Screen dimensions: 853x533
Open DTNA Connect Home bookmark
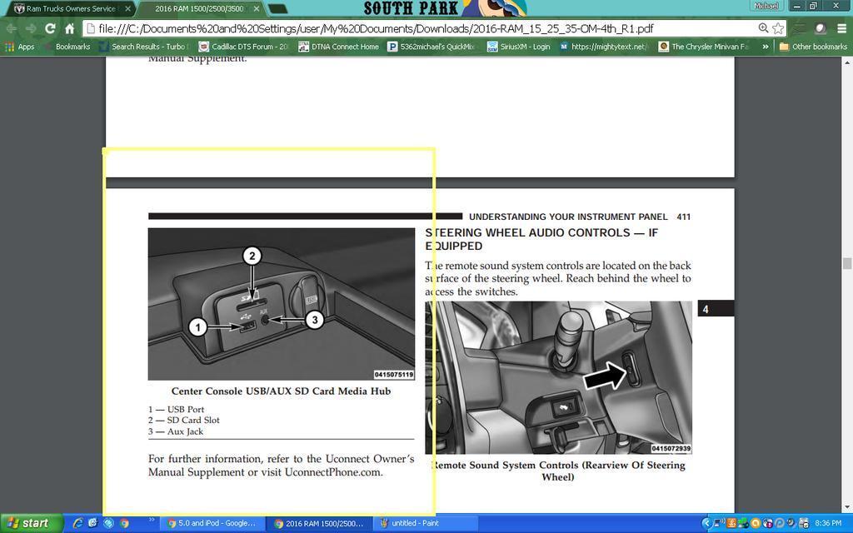pyautogui.click(x=338, y=47)
